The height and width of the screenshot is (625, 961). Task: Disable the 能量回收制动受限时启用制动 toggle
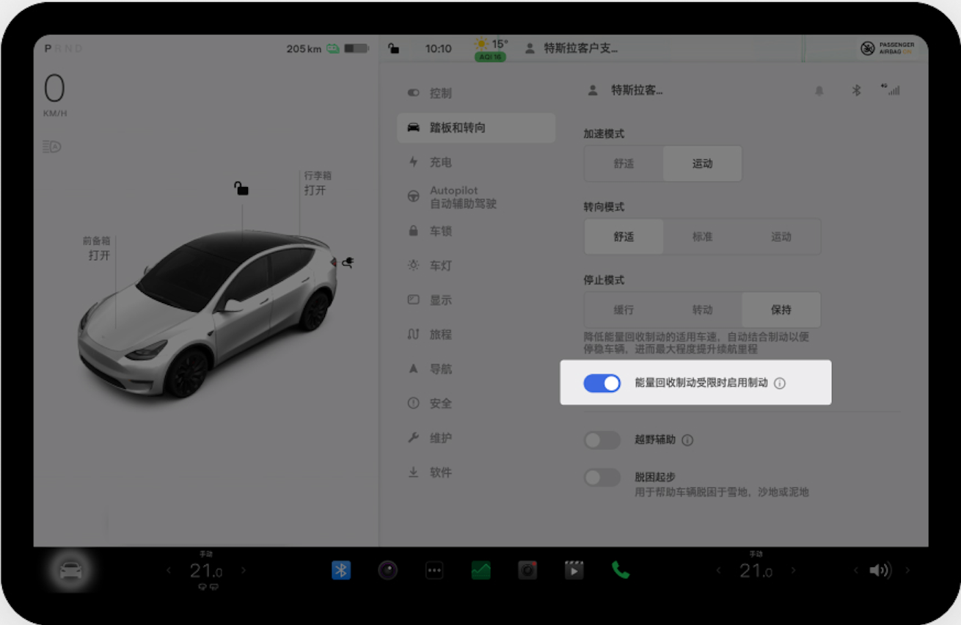tap(602, 382)
